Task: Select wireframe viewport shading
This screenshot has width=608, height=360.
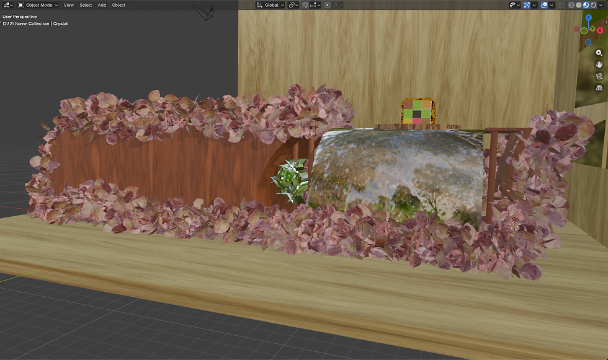Action: tap(571, 5)
